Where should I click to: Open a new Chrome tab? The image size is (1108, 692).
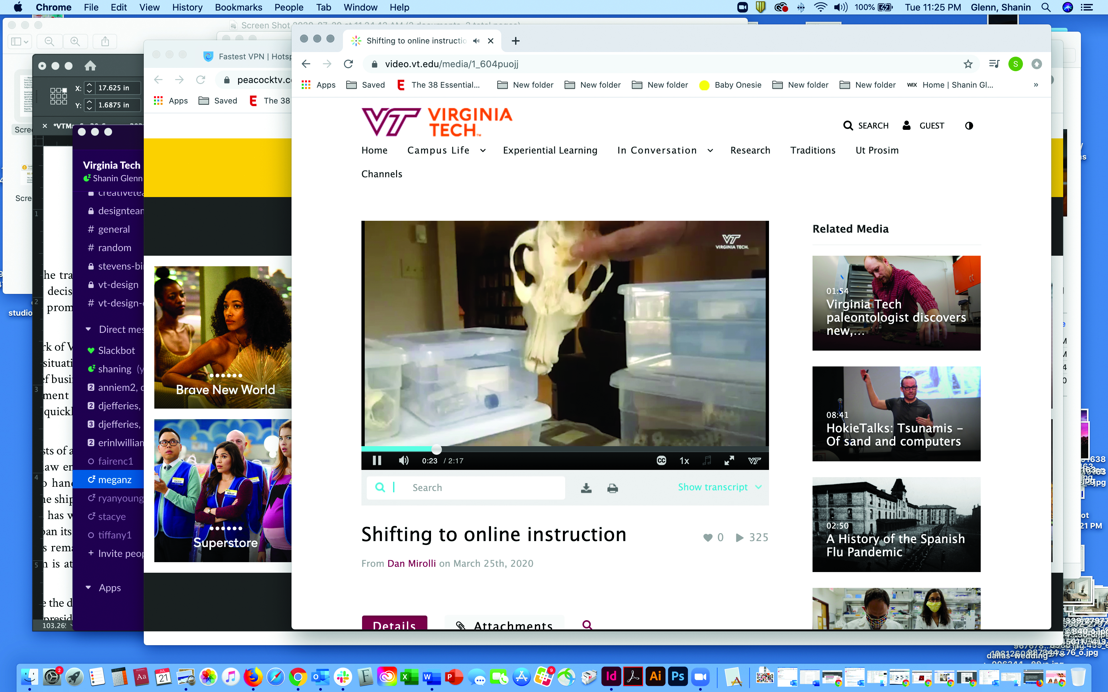click(515, 41)
